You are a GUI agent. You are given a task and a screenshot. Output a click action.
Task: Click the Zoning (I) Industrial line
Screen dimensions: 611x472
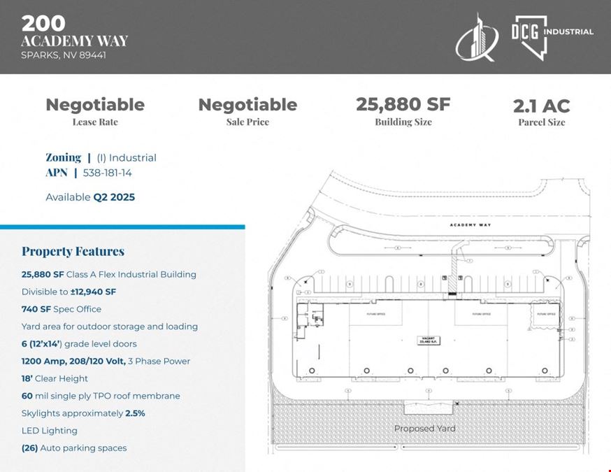coord(101,157)
